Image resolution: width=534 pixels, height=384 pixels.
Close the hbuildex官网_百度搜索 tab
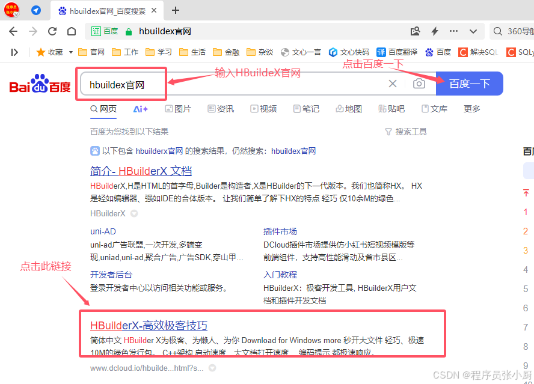pyautogui.click(x=154, y=11)
